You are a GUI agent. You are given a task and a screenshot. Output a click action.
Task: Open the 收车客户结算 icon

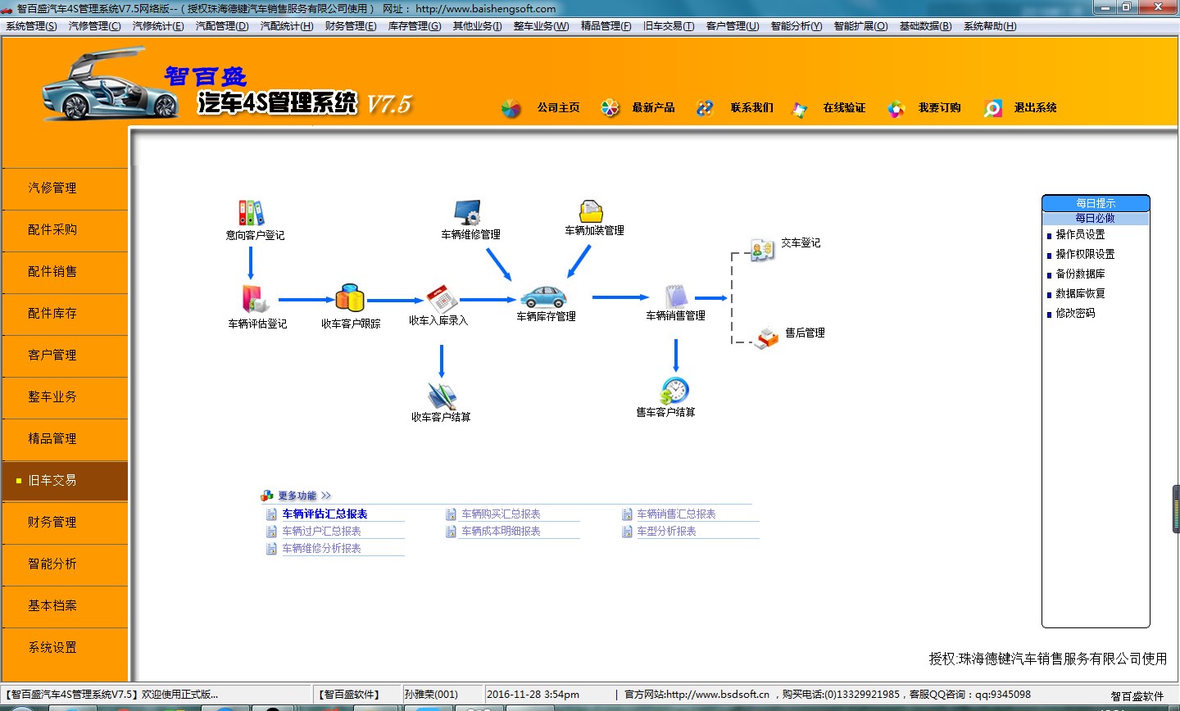pyautogui.click(x=442, y=396)
